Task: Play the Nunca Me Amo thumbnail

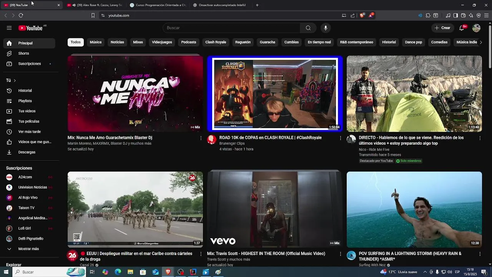Action: pos(135,93)
